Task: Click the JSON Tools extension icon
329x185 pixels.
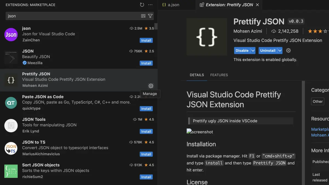Action: 11,126
